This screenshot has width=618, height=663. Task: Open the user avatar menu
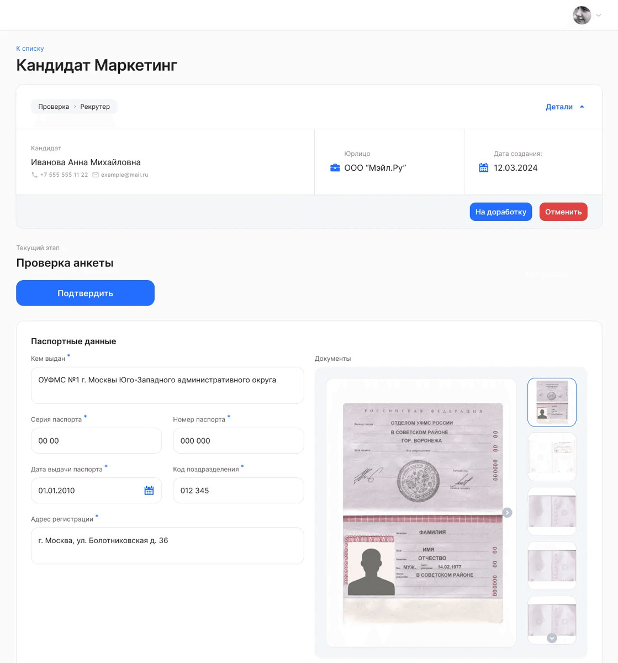tap(582, 15)
